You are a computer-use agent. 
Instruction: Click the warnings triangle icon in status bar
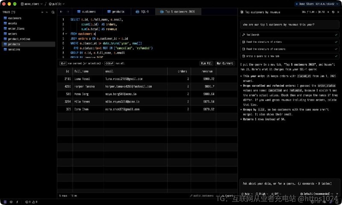pyautogui.click(x=35, y=202)
